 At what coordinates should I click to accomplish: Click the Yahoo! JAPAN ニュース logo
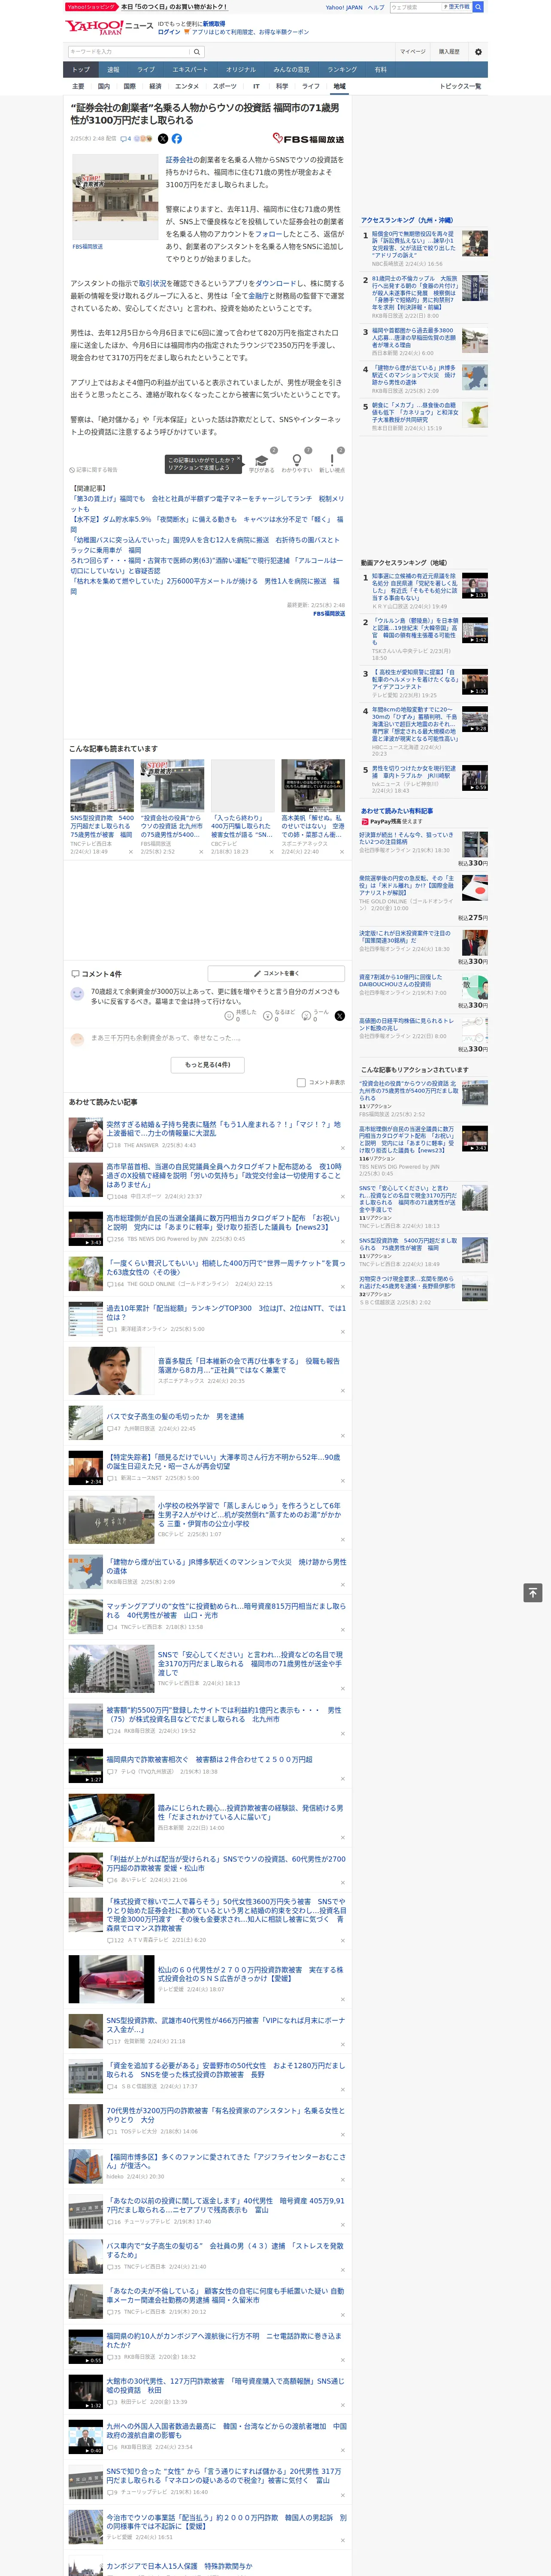(109, 27)
